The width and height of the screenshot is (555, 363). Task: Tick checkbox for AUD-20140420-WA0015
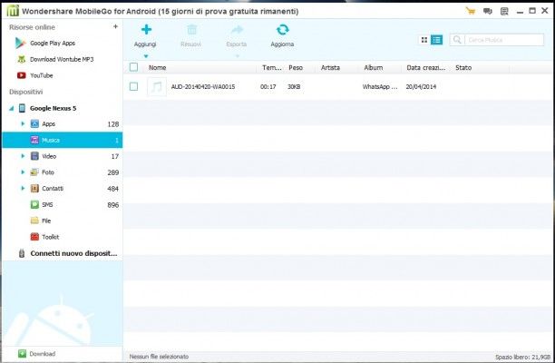pos(133,87)
